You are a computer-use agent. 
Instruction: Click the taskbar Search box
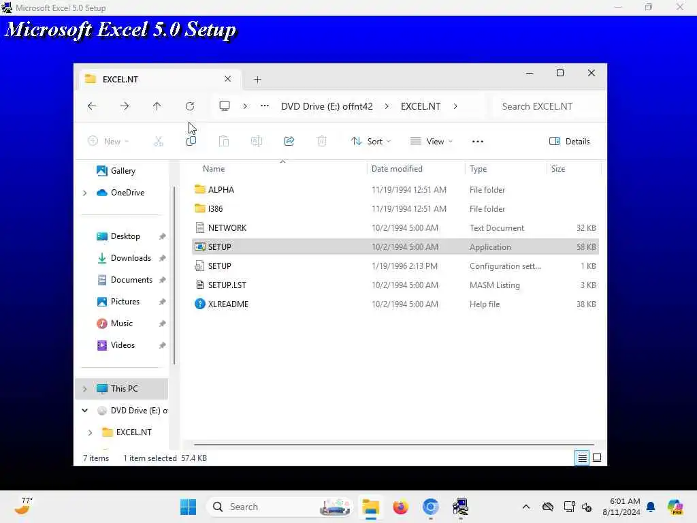(280, 507)
